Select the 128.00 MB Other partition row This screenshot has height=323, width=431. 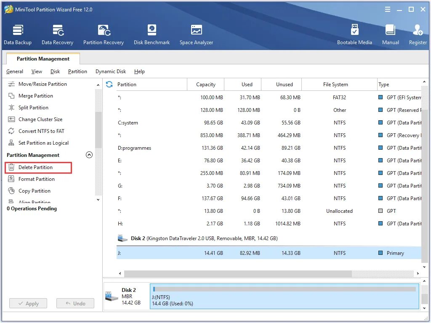[269, 110]
